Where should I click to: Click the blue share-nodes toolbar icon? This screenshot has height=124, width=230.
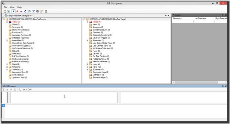click(25, 11)
